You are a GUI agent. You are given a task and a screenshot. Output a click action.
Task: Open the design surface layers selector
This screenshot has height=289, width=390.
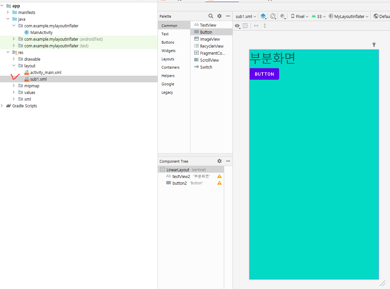tap(263, 16)
